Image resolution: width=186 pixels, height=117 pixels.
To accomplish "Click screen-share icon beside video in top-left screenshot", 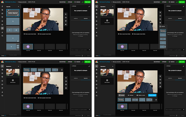I will (66, 21).
